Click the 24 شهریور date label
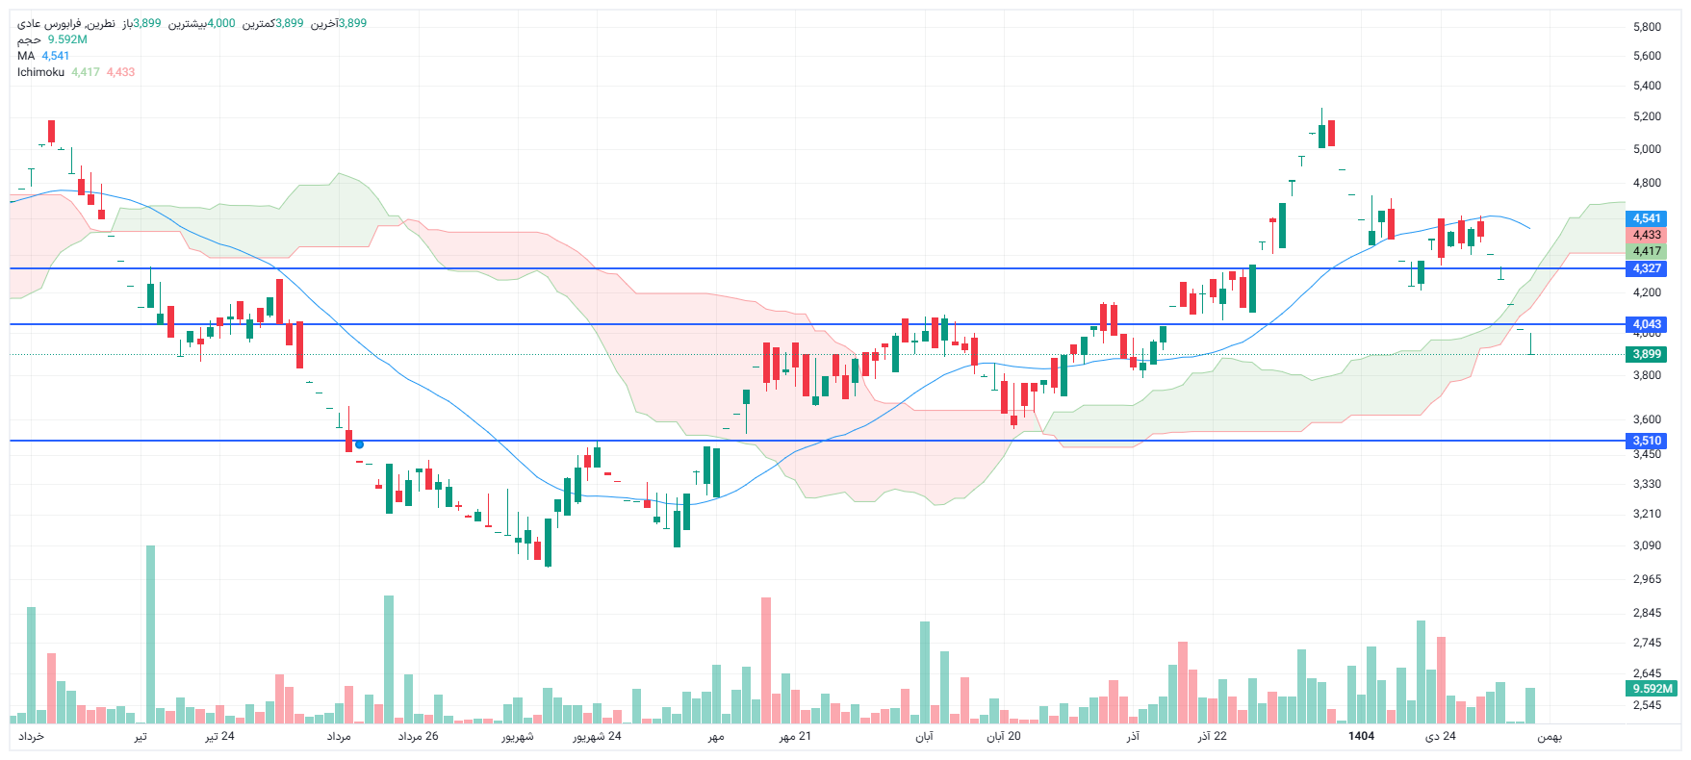The width and height of the screenshot is (1691, 760). pyautogui.click(x=597, y=736)
